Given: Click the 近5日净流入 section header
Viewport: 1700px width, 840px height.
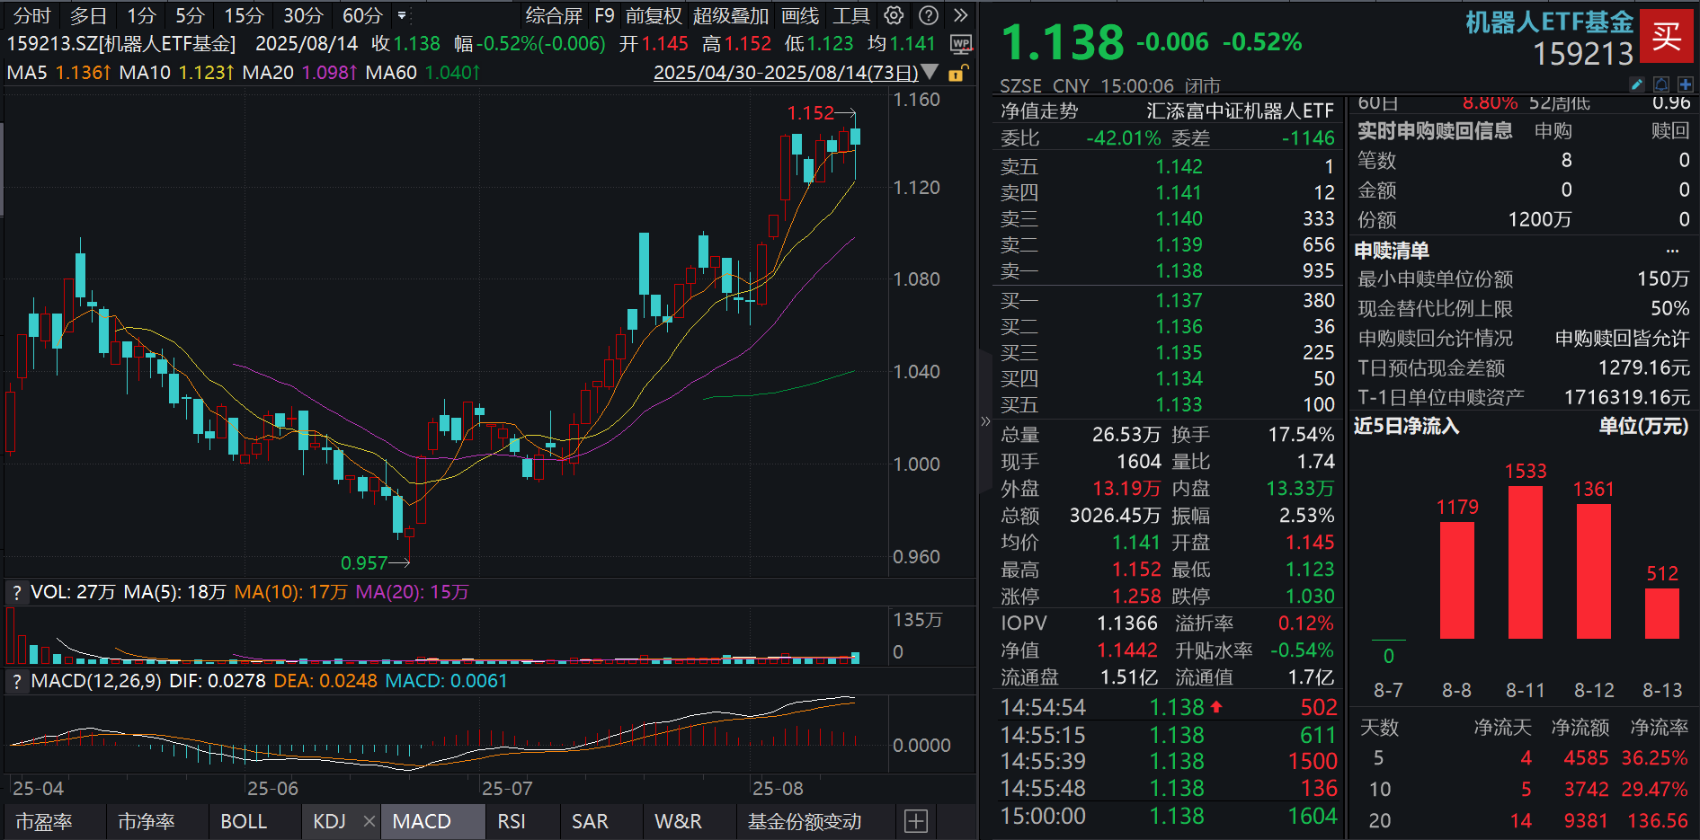Looking at the screenshot, I should click(1407, 426).
